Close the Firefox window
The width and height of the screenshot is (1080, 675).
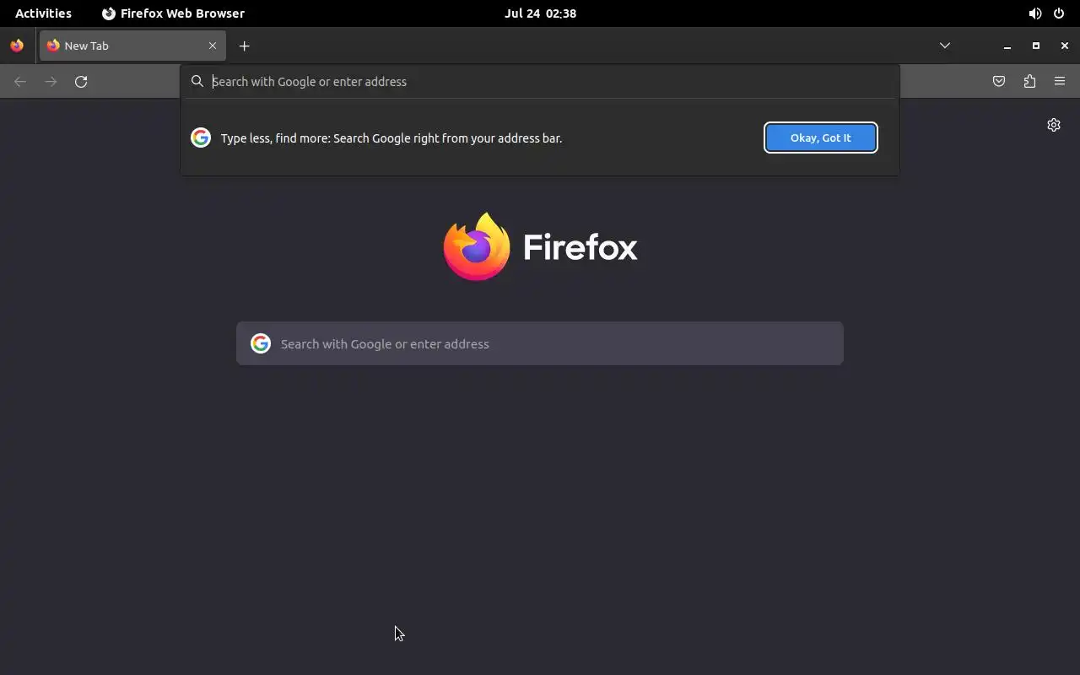click(1065, 46)
